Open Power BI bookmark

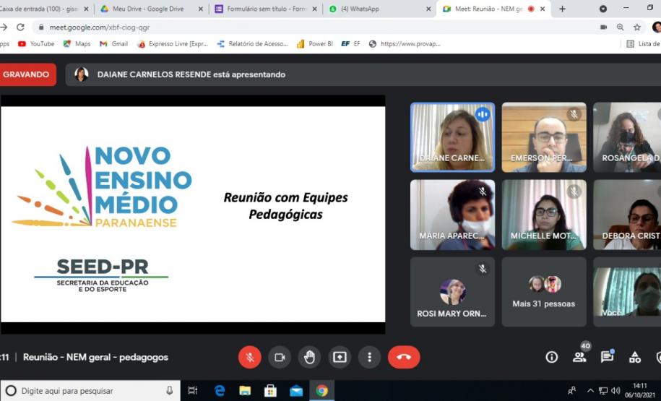(x=315, y=44)
